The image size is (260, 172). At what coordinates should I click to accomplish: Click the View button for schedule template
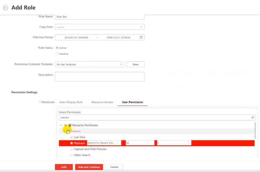point(135,64)
